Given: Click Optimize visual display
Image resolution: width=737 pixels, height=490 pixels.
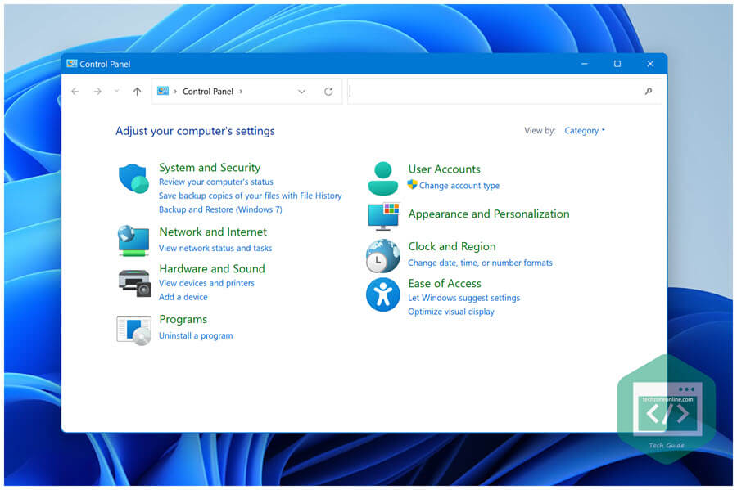Looking at the screenshot, I should (x=450, y=312).
